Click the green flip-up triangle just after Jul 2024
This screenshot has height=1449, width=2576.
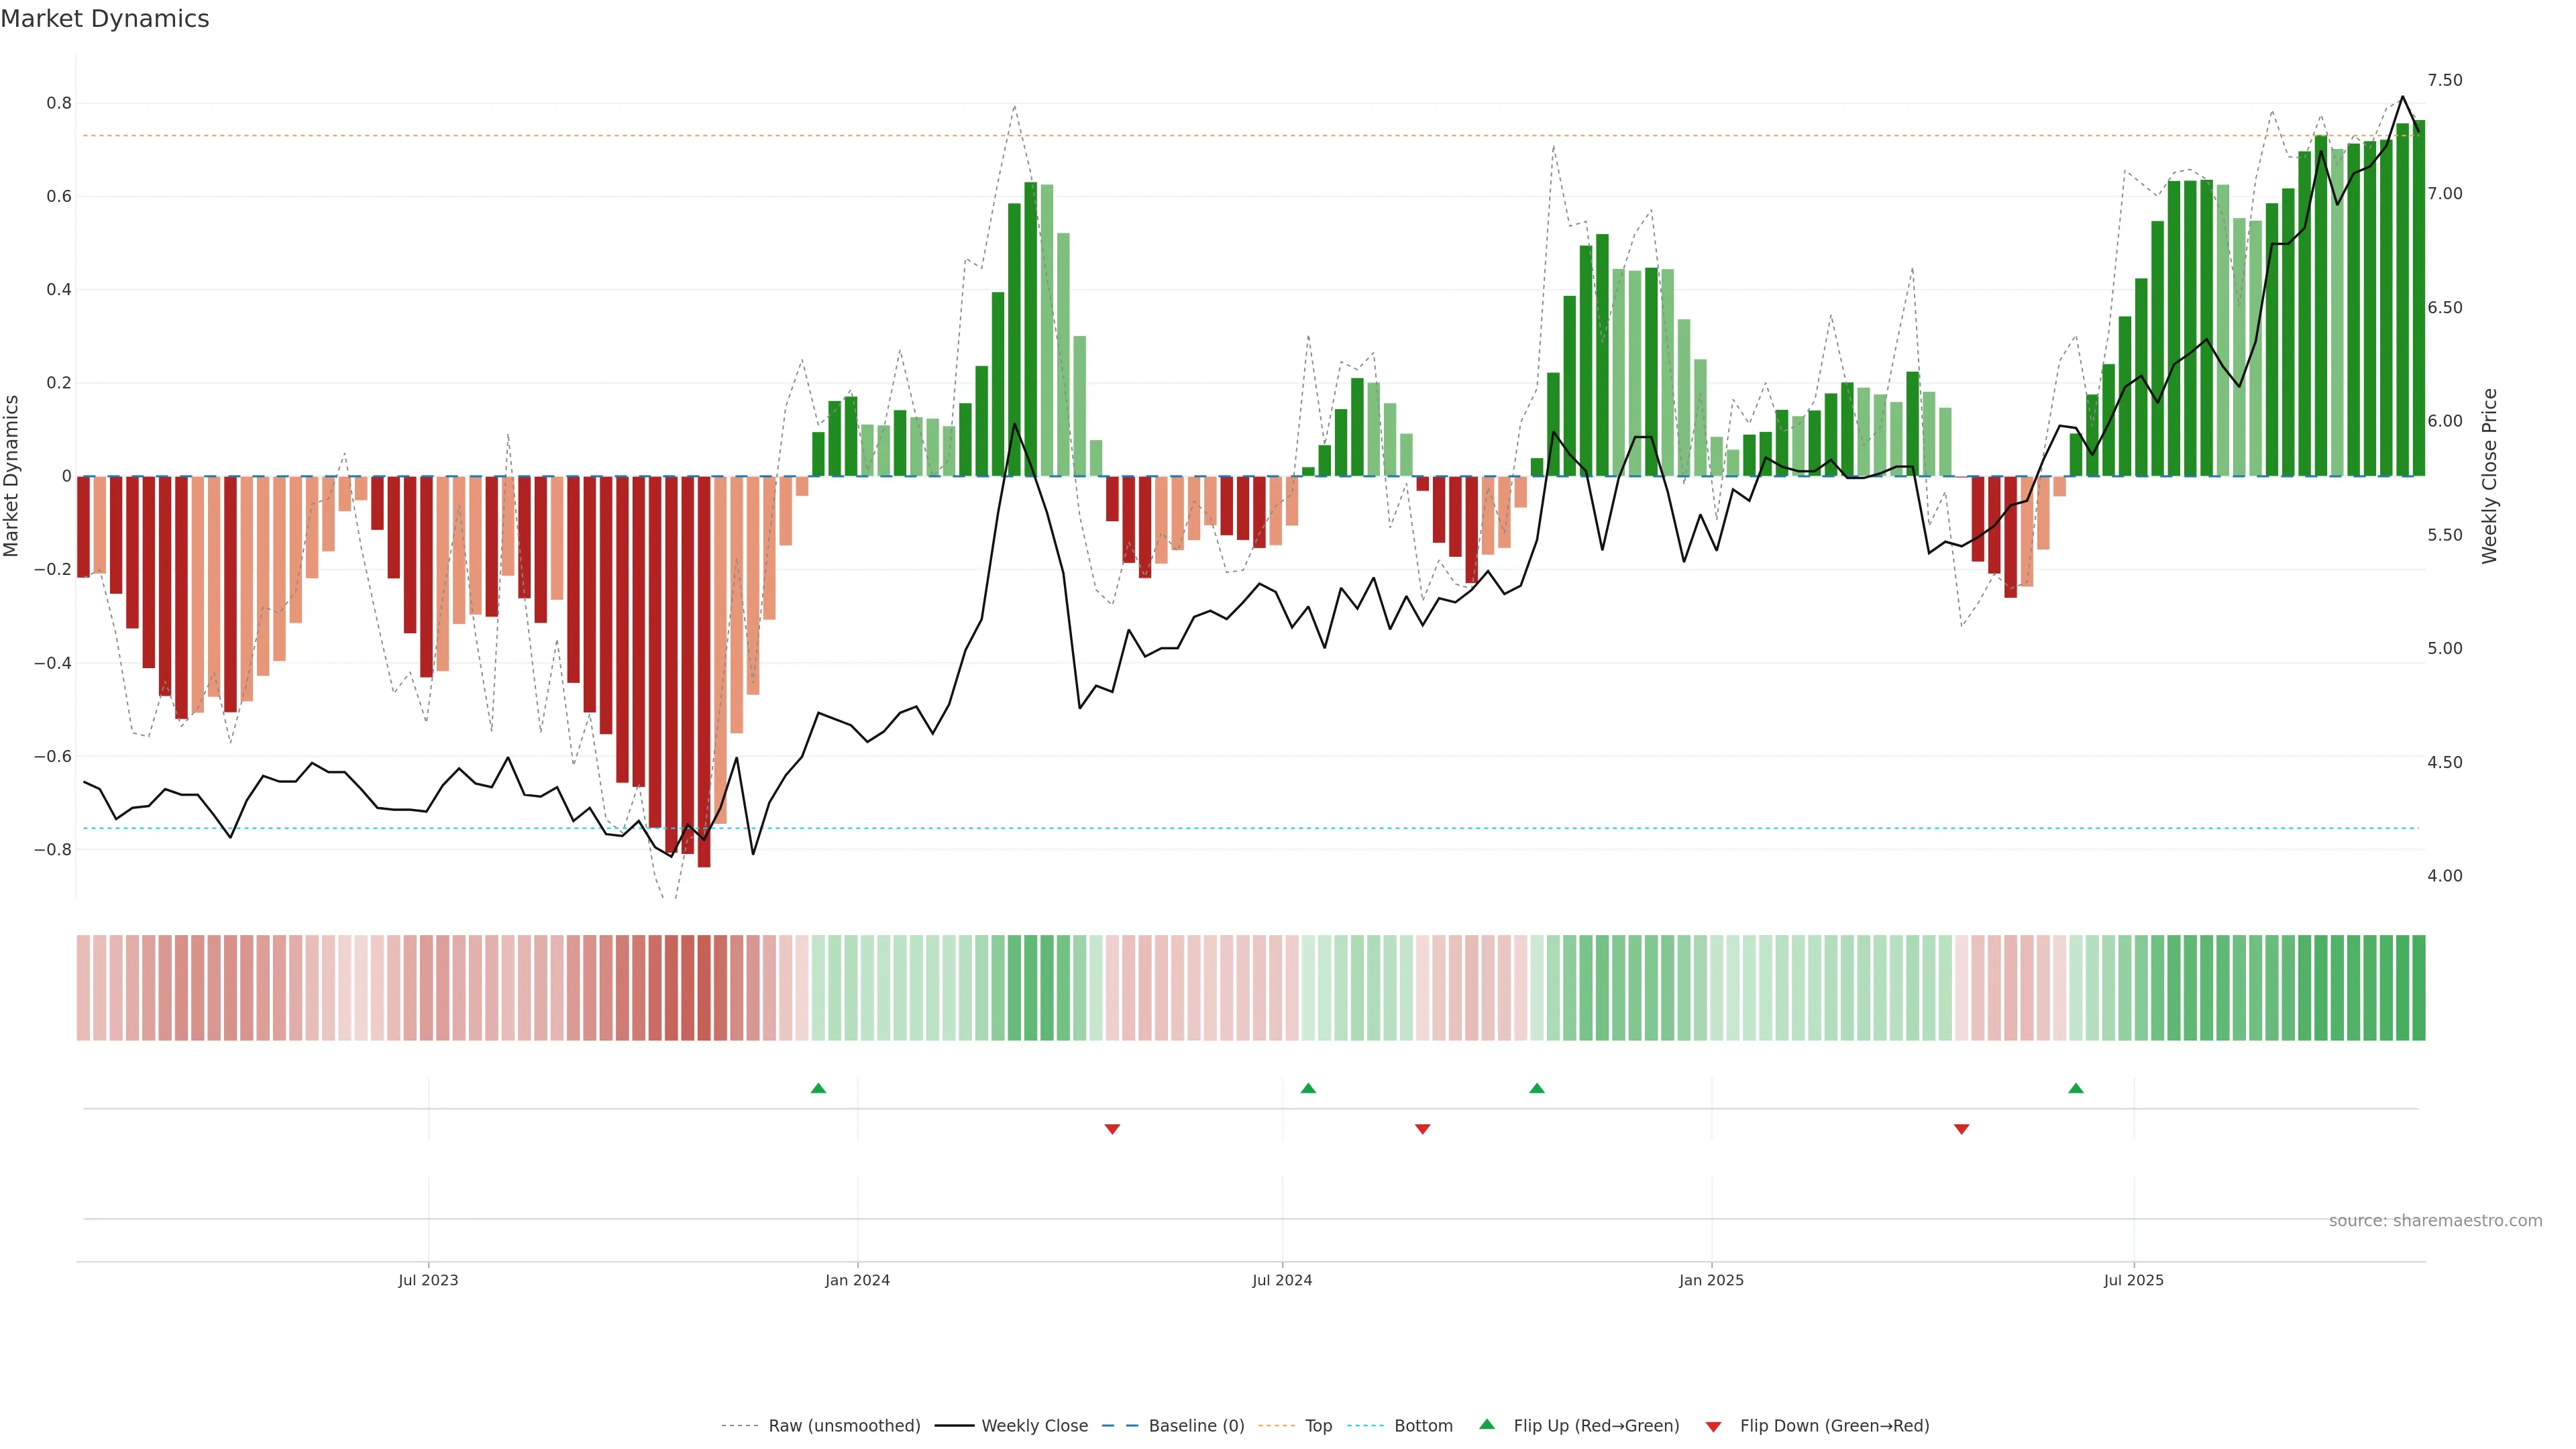tap(1308, 1088)
